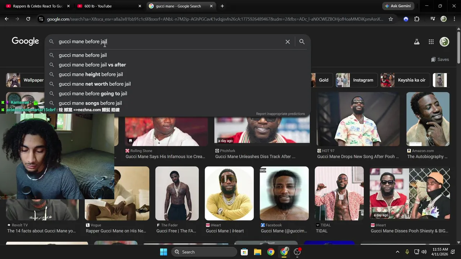This screenshot has height=259, width=461.
Task: Open iHeart Pooh Shiesty diss image
Action: click(409, 194)
